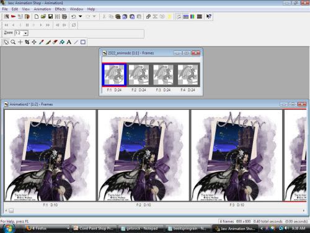The height and width of the screenshot is (233, 310).
Task: Open the Effects menu
Action: [x=60, y=9]
